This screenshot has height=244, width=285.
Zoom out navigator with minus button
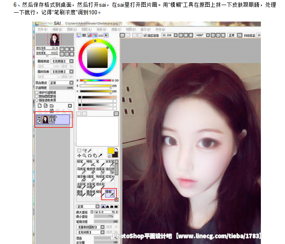62,49
